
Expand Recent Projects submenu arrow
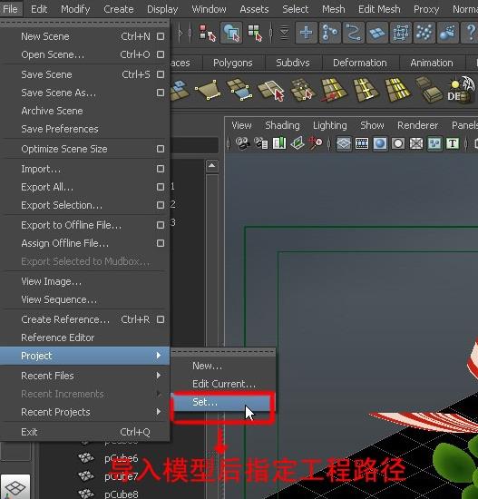tap(159, 412)
